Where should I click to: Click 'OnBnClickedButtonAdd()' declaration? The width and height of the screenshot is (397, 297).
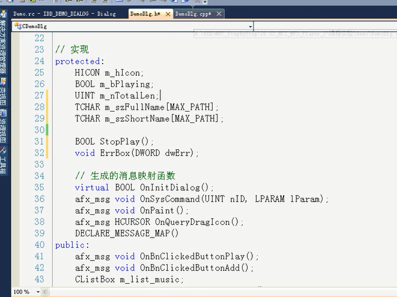[194, 268]
